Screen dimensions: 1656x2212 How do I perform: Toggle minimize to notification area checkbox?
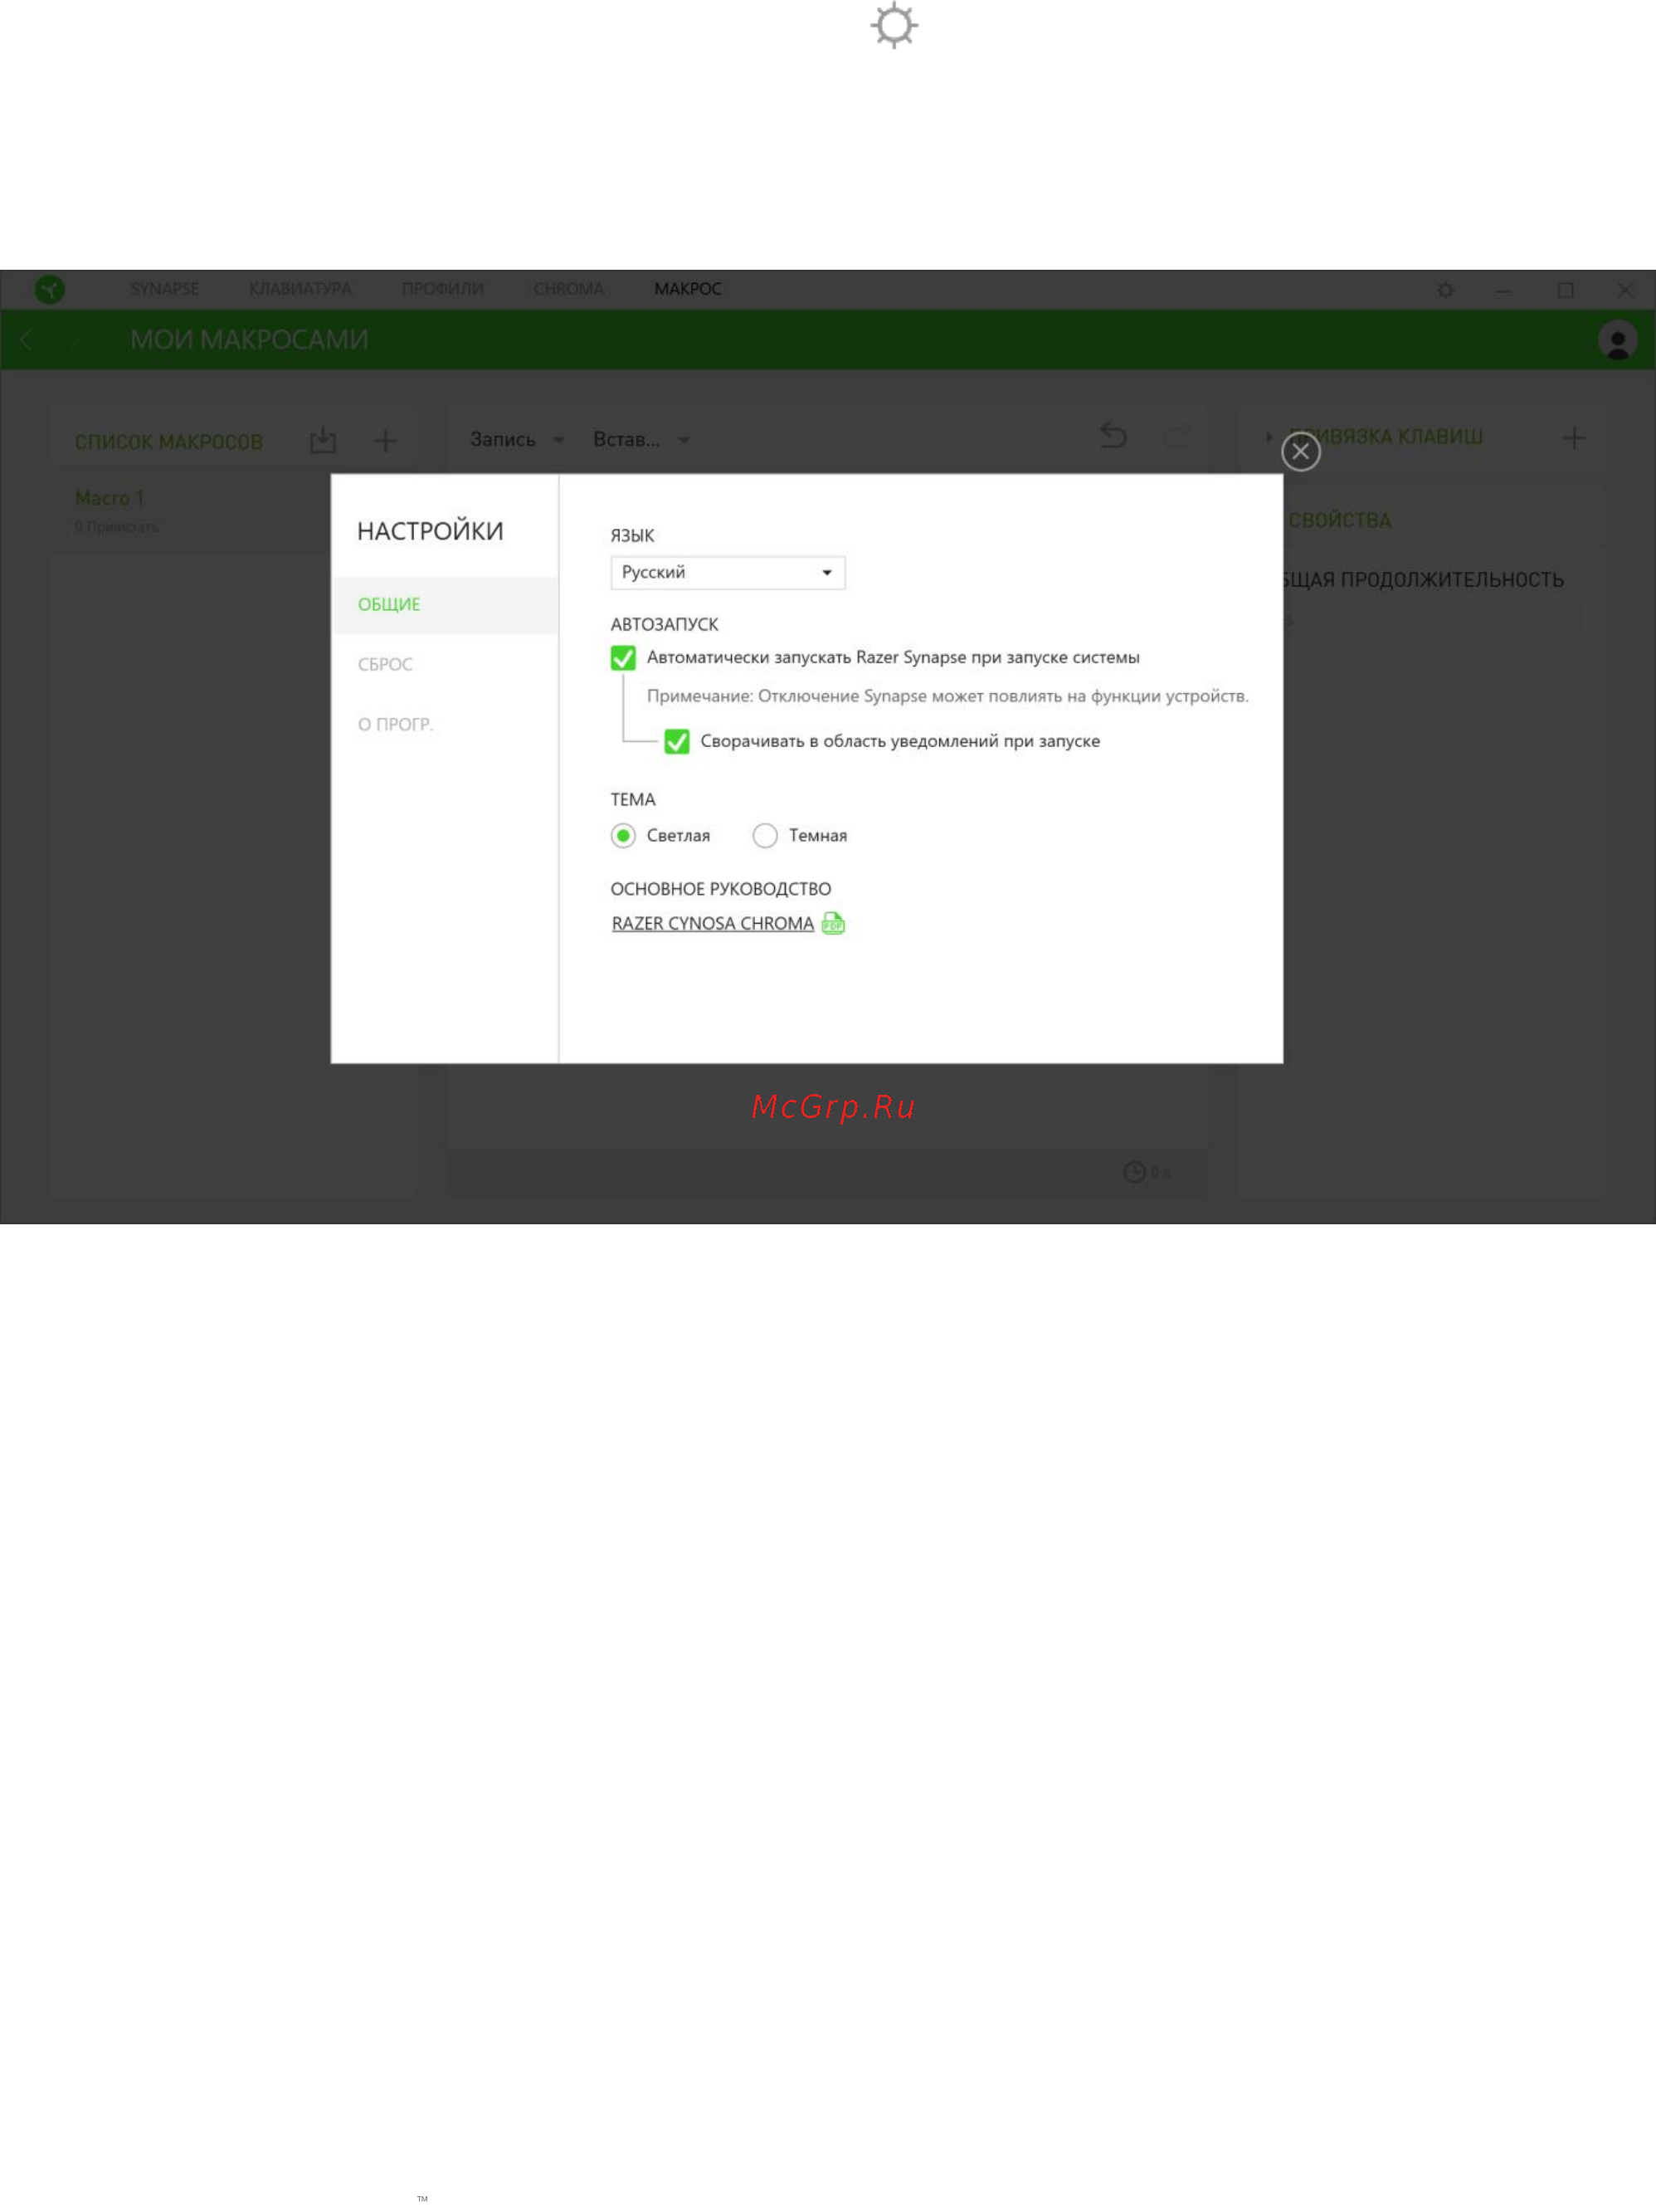coord(677,741)
